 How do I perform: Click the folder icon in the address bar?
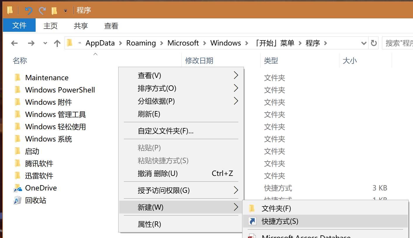click(70, 43)
